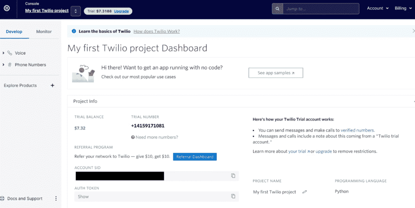Click the Docs and Support lifebuoy icon
Screen dimensions: 415x208
point(3,198)
